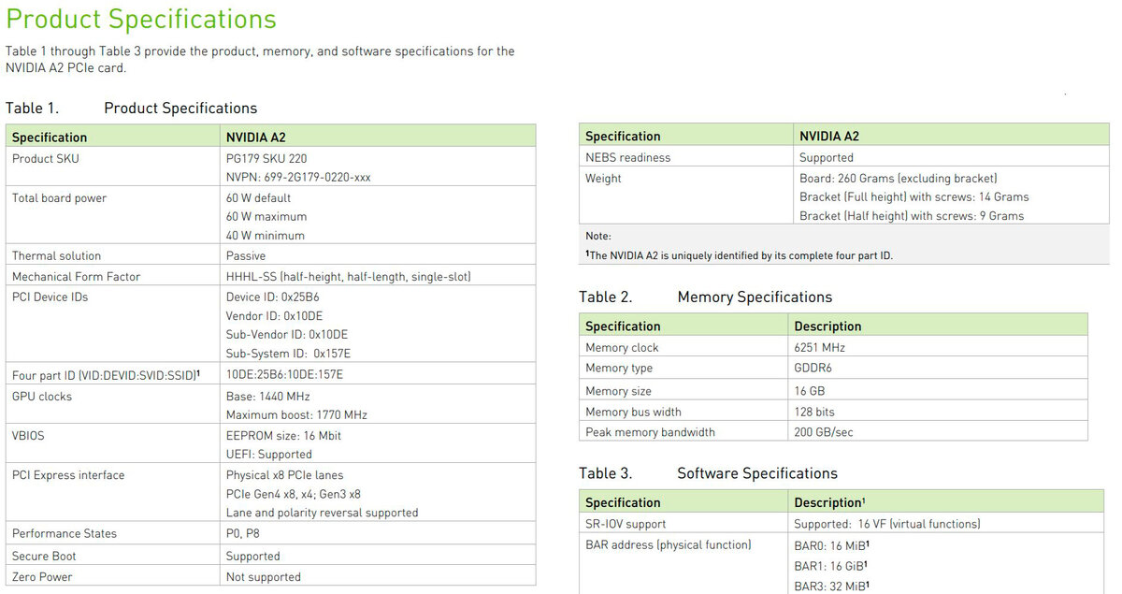Select 'Mechanical Form Factor' row label
This screenshot has height=594, width=1122.
[x=77, y=277]
